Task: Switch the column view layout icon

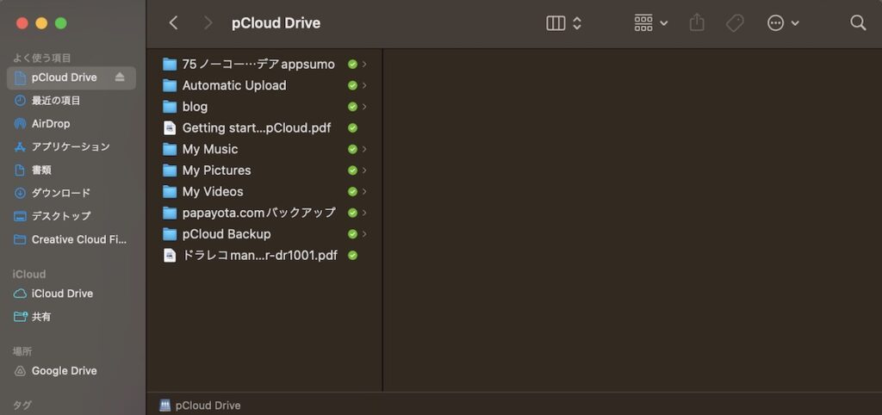Action: (564, 23)
